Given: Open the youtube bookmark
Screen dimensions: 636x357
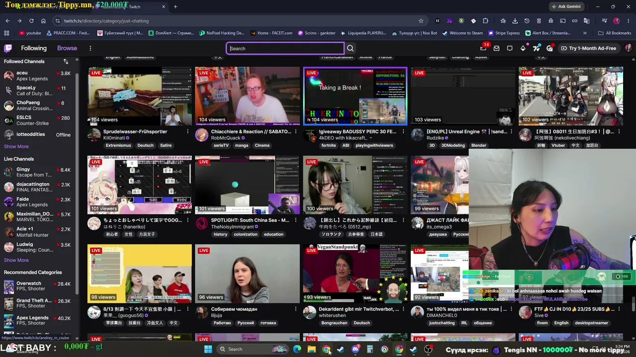Looking at the screenshot, I should click(30, 33).
